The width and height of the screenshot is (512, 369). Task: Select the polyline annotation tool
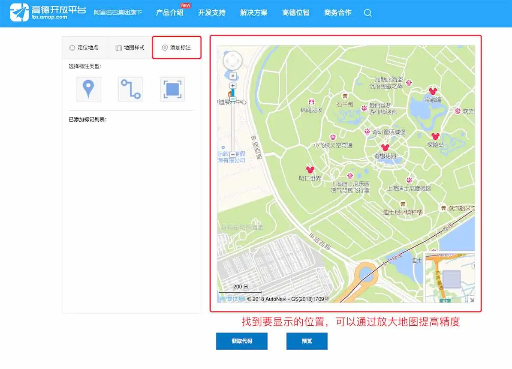pyautogui.click(x=130, y=89)
